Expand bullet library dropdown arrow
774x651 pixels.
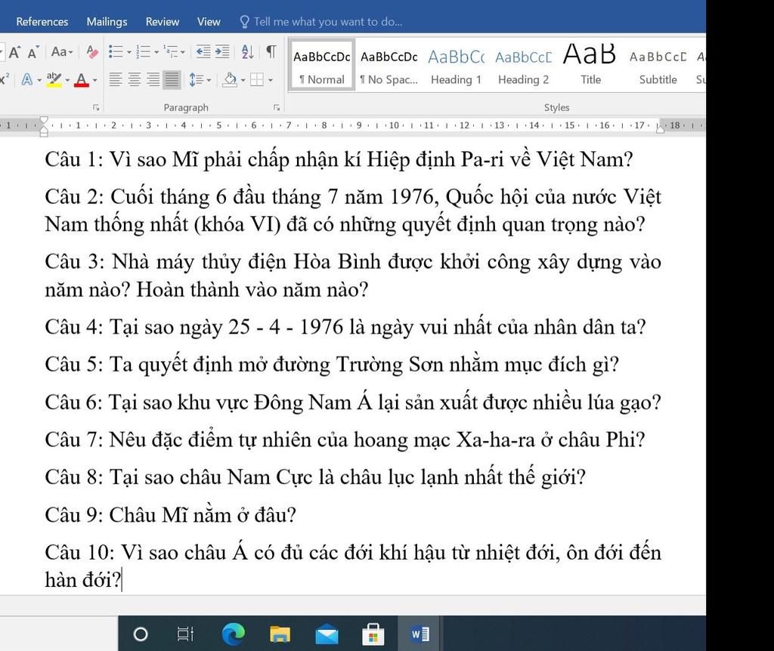(129, 52)
